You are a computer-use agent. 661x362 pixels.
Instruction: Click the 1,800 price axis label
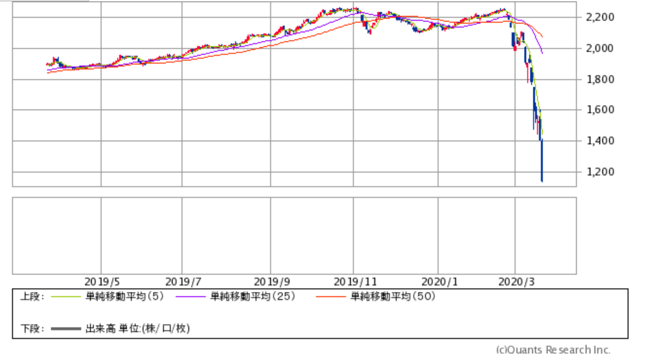600,79
